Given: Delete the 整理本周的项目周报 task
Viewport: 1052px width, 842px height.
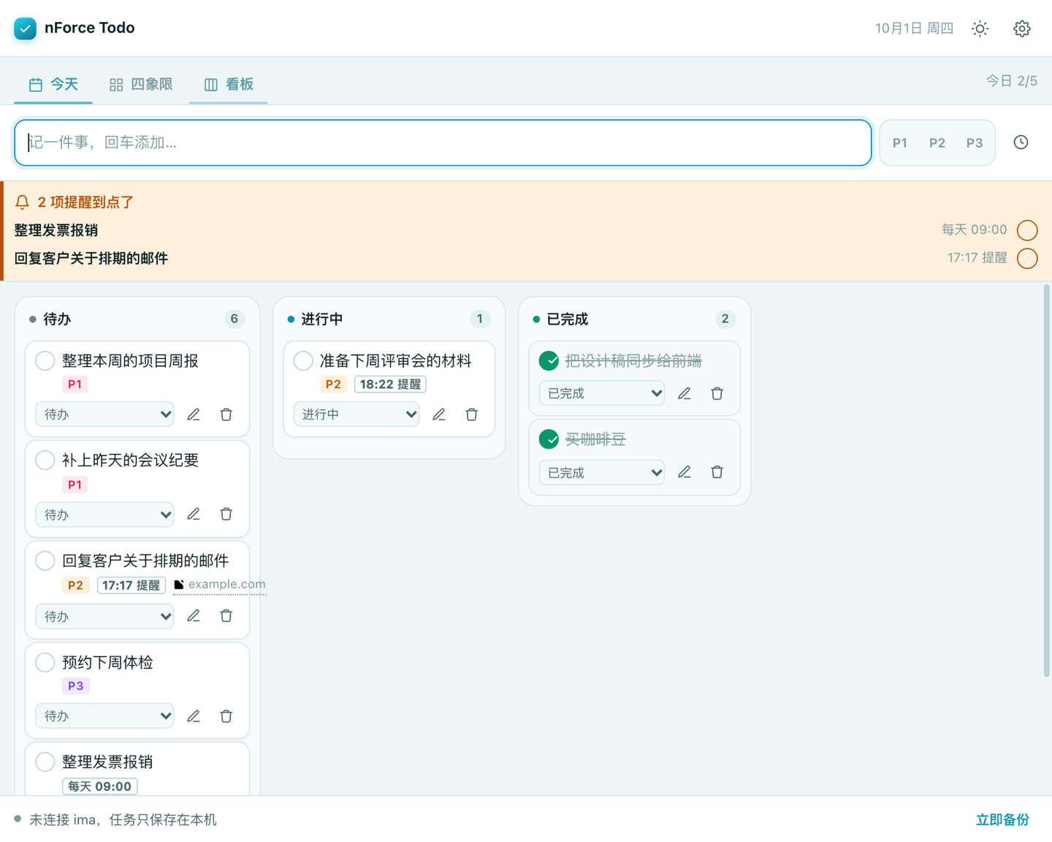Looking at the screenshot, I should (x=226, y=414).
